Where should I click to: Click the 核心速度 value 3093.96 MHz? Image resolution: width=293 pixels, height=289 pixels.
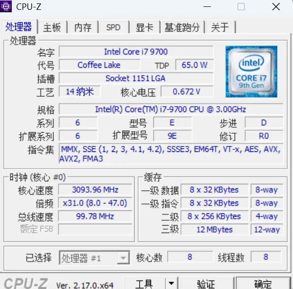pos(95,190)
